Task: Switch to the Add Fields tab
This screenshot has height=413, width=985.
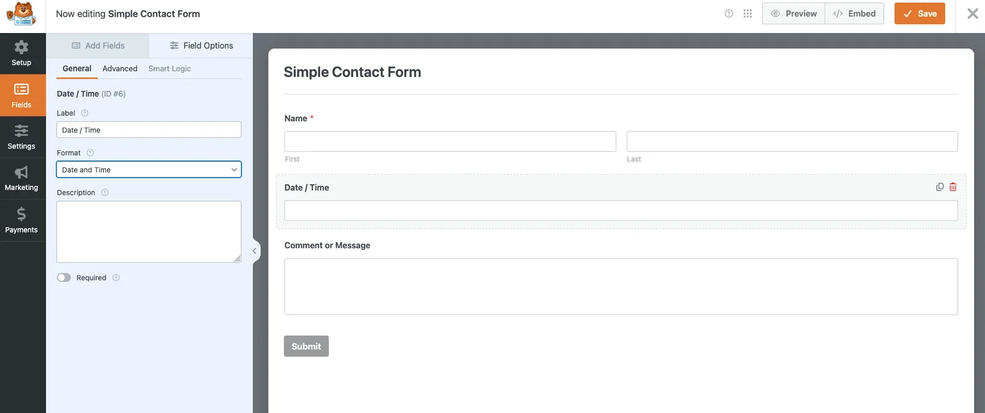Action: [98, 45]
